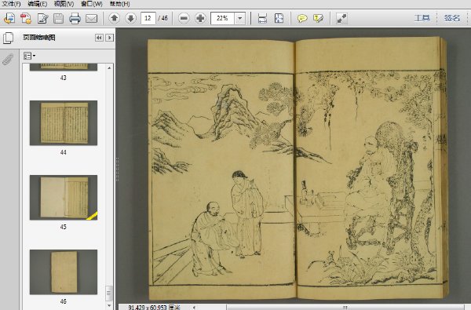The width and height of the screenshot is (471, 310).
Task: Open the 文件(F) menu
Action: [11, 4]
